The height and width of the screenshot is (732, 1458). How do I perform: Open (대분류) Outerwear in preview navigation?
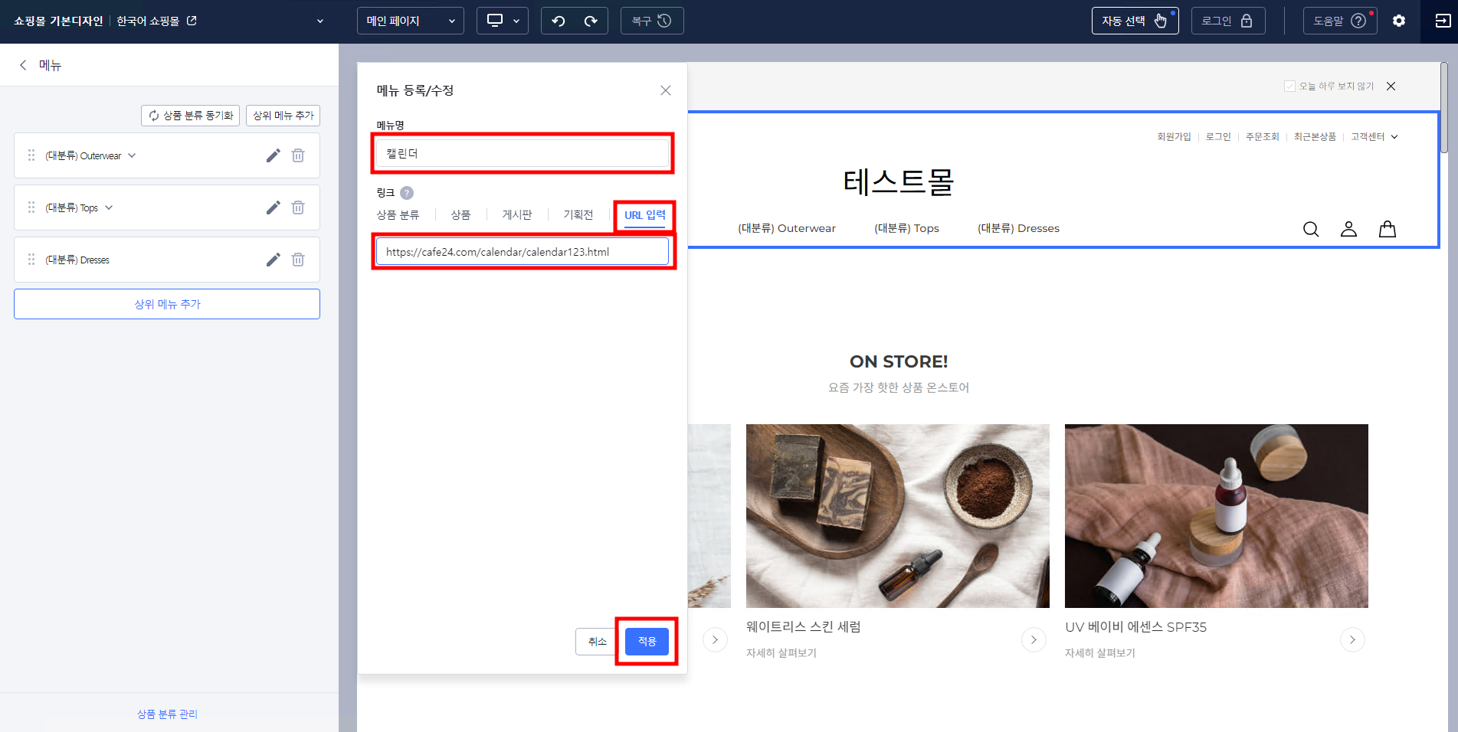[x=787, y=228]
